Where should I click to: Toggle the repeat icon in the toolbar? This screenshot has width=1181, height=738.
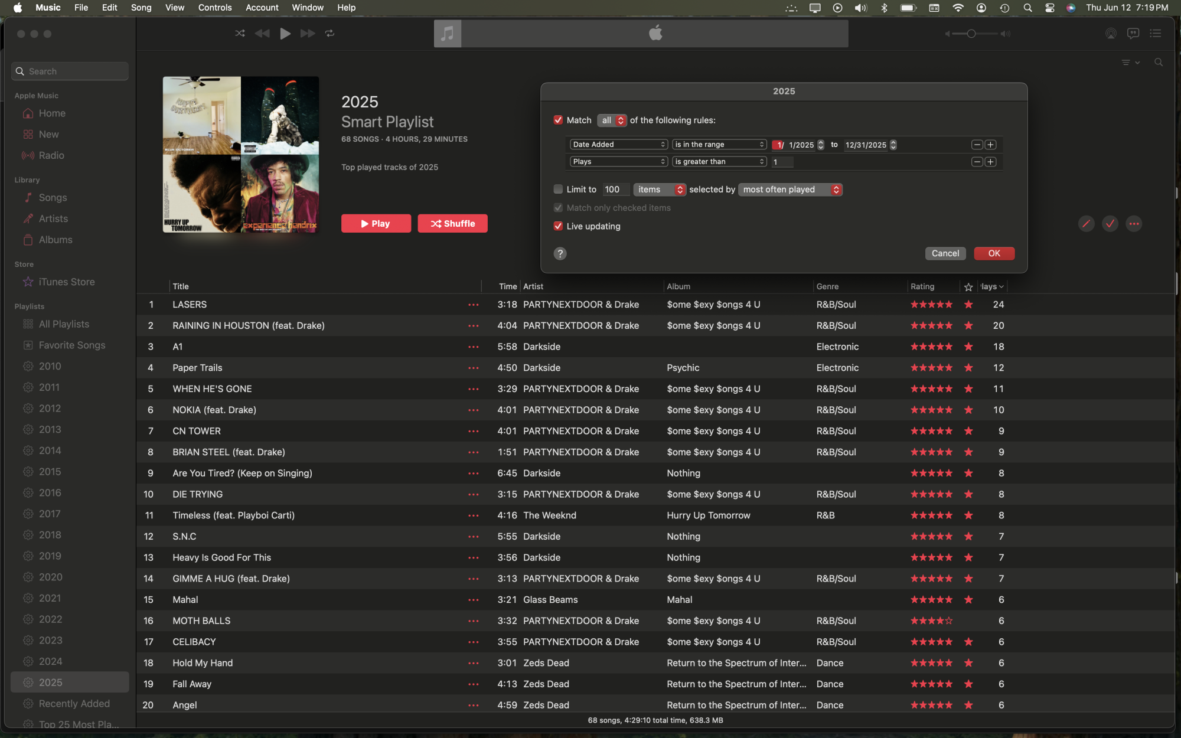tap(329, 34)
